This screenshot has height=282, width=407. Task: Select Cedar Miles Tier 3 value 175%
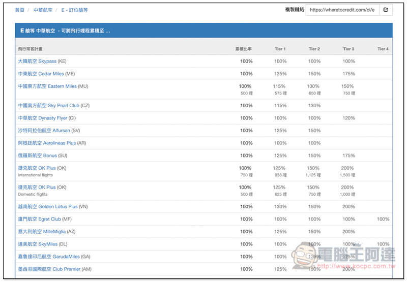[348, 74]
